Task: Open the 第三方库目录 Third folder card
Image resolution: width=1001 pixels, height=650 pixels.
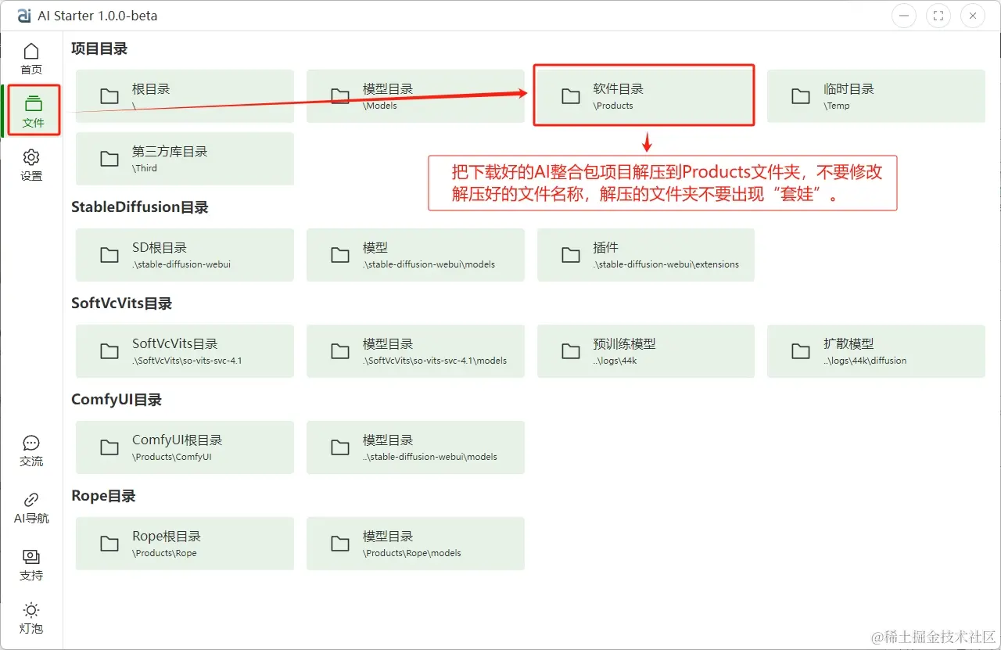Action: [x=184, y=158]
